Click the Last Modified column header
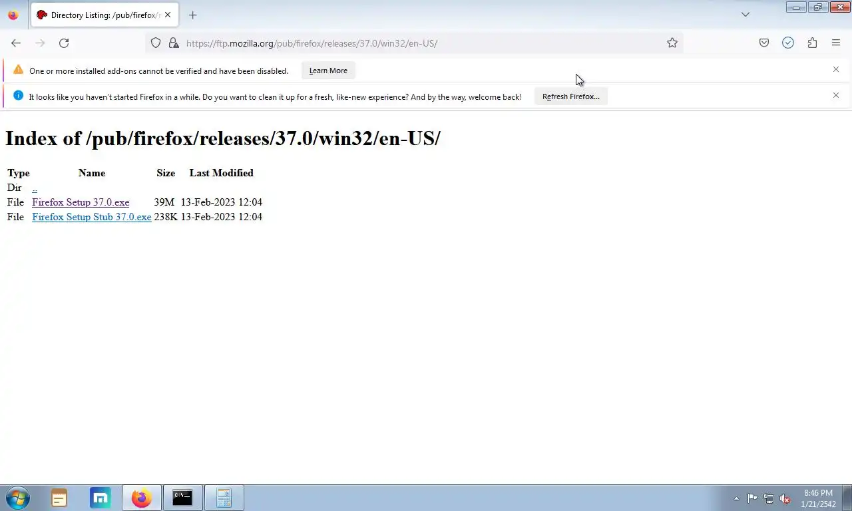The image size is (852, 511). tap(222, 173)
